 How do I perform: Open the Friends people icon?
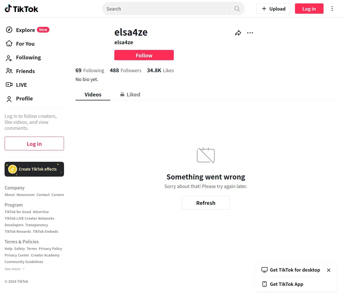coord(9,71)
